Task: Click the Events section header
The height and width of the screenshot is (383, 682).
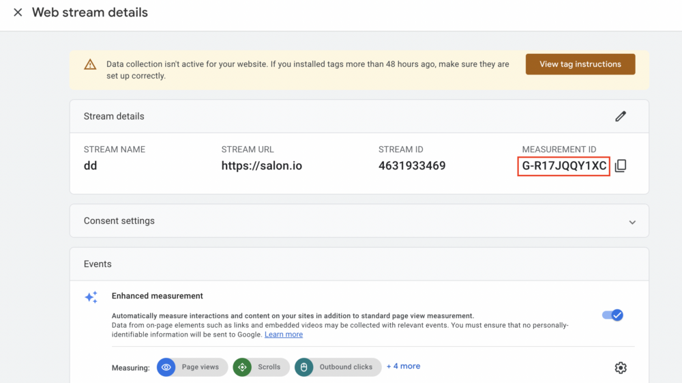Action: [x=98, y=264]
